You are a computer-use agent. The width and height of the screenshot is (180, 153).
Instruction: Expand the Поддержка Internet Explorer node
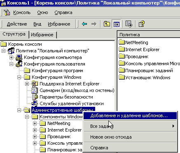[x=27, y=84]
